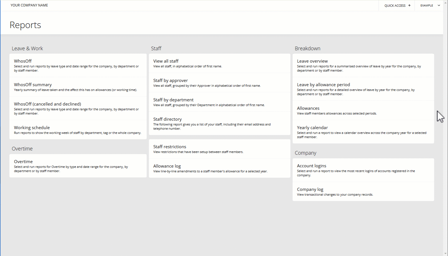The width and height of the screenshot is (448, 256).
Task: Open the View all staff report
Action: (220, 63)
